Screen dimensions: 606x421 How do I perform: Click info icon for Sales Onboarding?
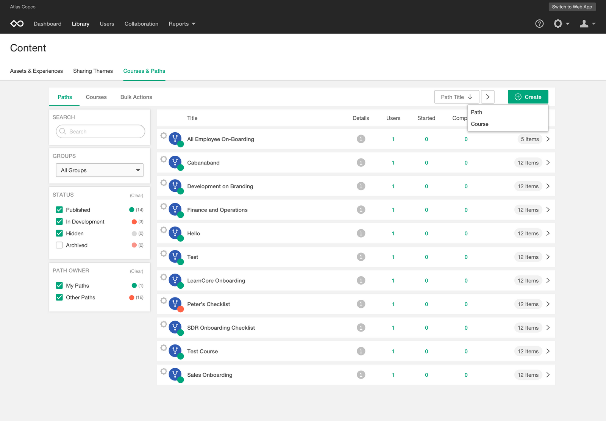click(361, 375)
